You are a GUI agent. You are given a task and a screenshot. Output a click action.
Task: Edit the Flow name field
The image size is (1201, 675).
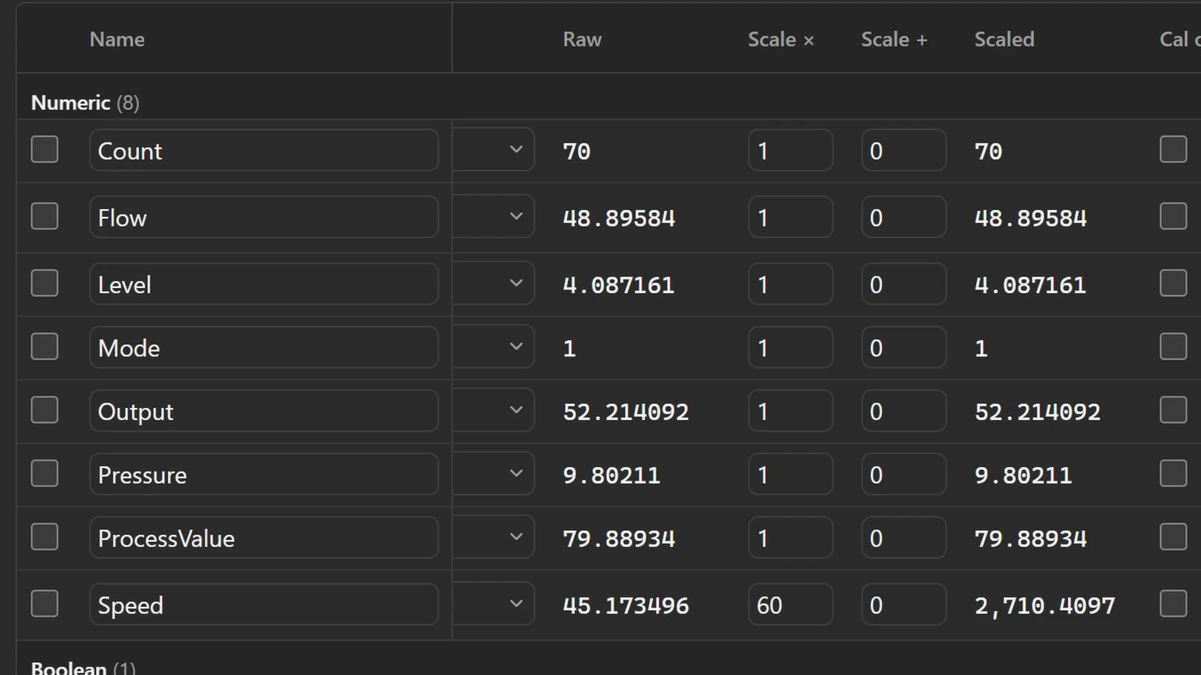(x=264, y=217)
